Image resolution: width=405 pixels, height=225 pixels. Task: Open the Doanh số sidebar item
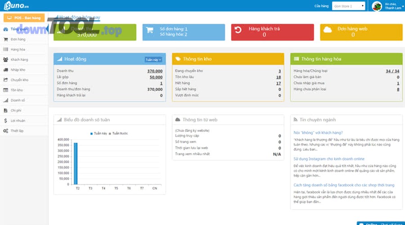click(x=18, y=100)
